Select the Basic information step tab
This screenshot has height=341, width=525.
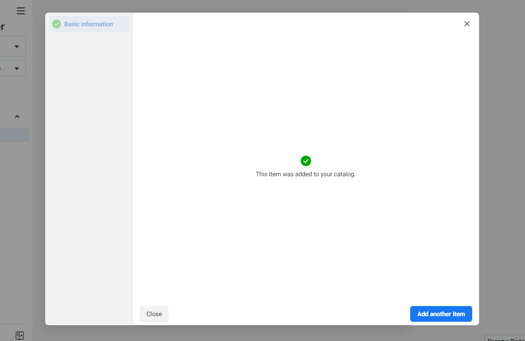(x=89, y=24)
